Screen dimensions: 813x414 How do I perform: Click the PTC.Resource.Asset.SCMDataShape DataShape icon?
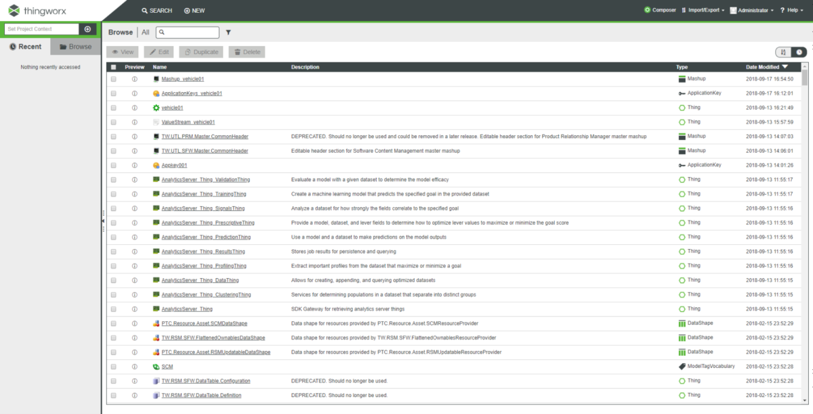(156, 323)
